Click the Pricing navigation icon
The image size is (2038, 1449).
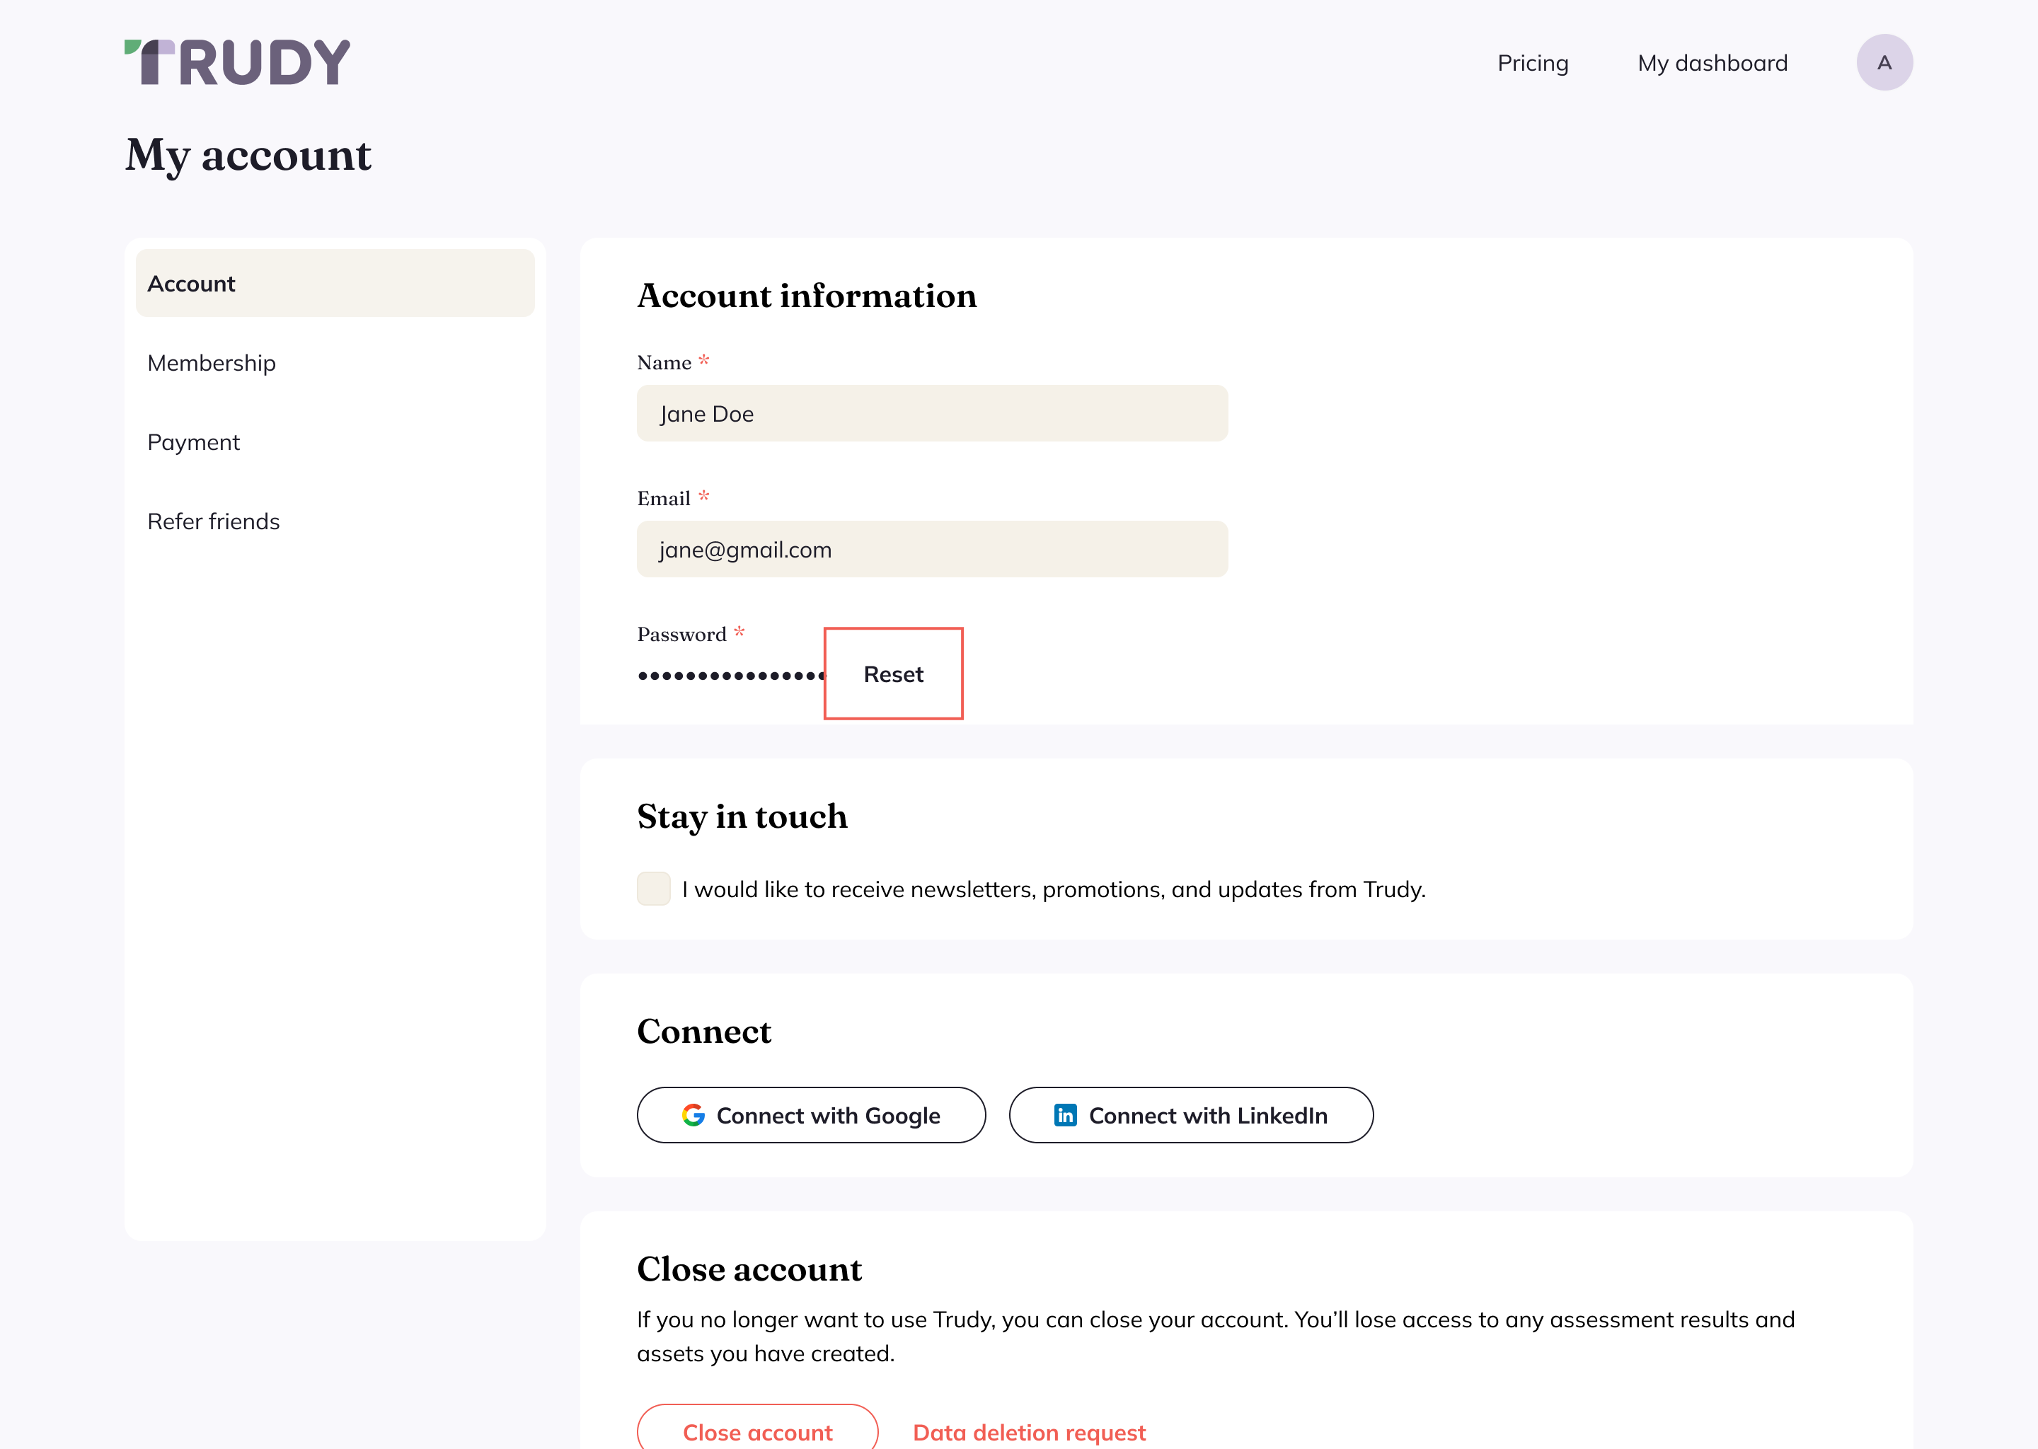1533,63
